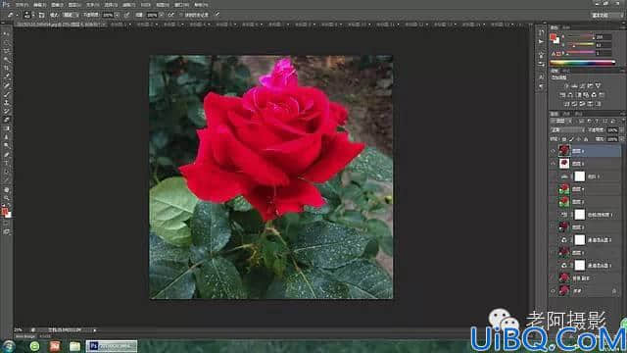Add a Curves adjustment from Adjustments panel
627x353 pixels.
(x=582, y=85)
